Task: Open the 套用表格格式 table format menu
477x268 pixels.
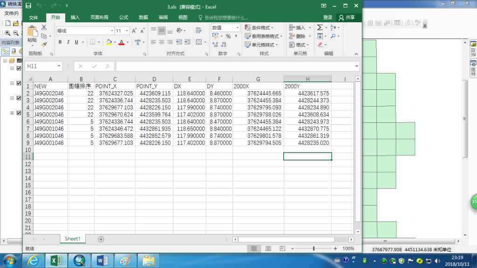Action: [x=264, y=36]
